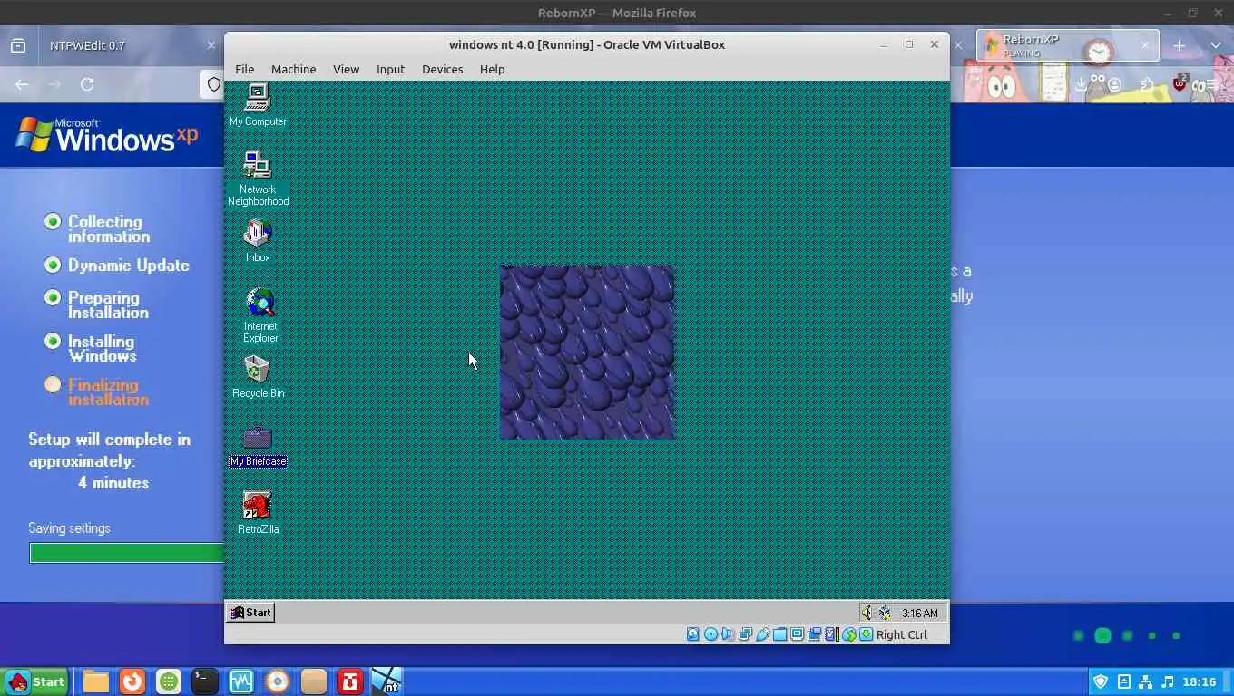
Task: Open Firefox account toolbar icon
Action: pos(1114,84)
